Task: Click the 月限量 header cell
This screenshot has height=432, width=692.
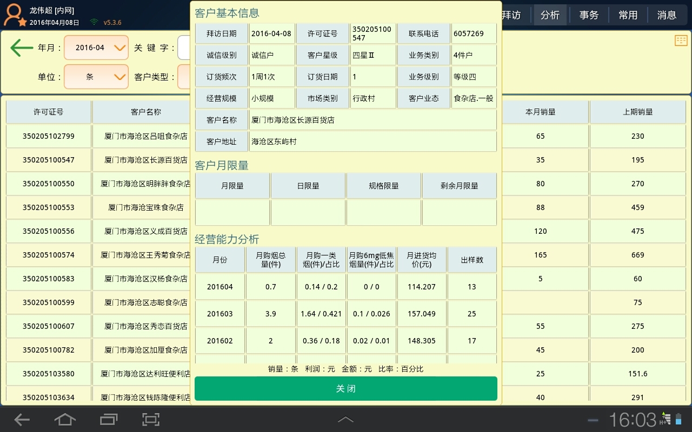Action: point(232,186)
